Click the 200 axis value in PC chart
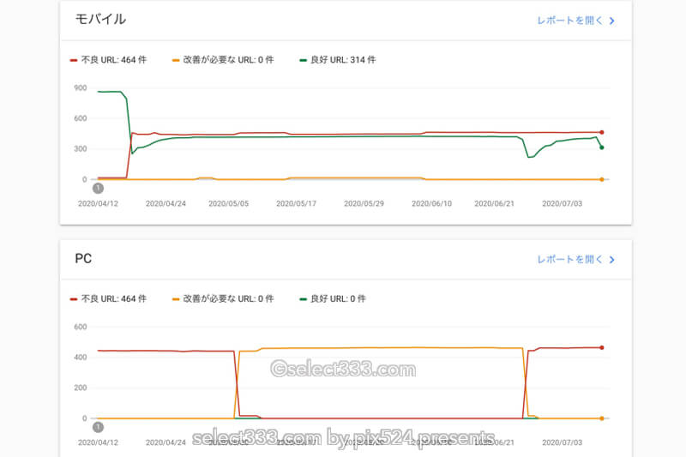This screenshot has height=457, width=686. 81,388
